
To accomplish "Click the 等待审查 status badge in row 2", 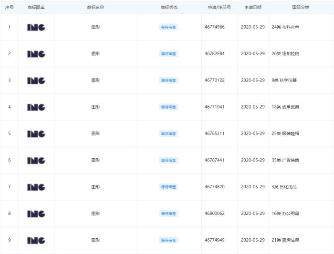I will click(168, 54).
